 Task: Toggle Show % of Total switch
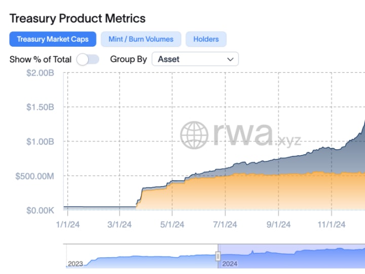click(x=88, y=59)
